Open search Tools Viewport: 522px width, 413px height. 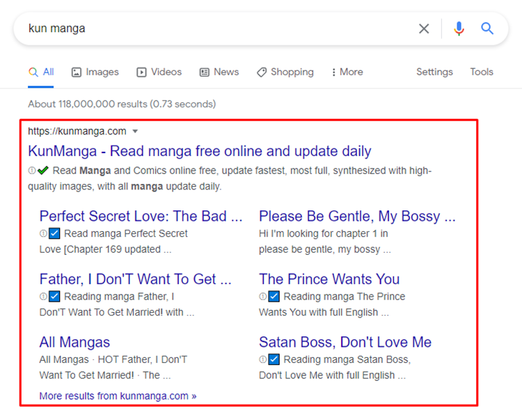482,72
